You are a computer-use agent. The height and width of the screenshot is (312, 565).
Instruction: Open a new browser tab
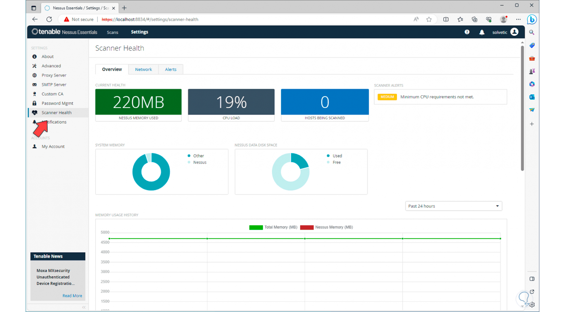124,8
